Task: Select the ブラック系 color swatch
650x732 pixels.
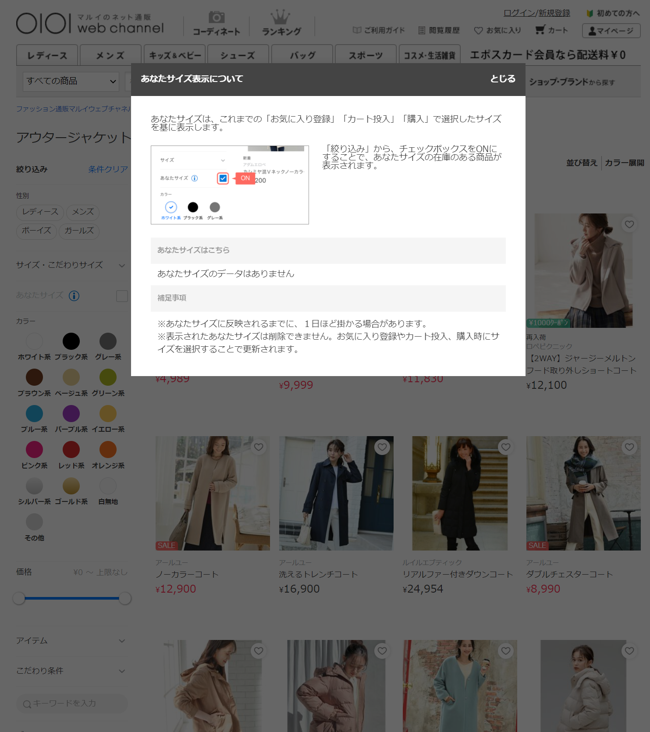Action: (71, 341)
